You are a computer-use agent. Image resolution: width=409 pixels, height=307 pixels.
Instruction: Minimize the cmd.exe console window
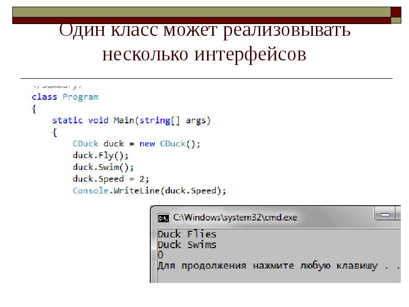click(x=386, y=214)
